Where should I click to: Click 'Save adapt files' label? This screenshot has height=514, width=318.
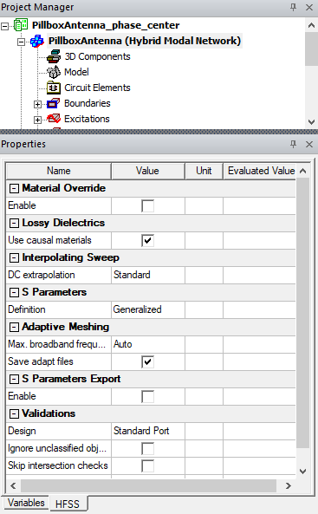coord(41,361)
